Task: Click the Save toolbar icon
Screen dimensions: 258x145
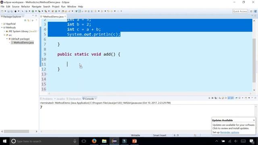Action: (x=8, y=11)
